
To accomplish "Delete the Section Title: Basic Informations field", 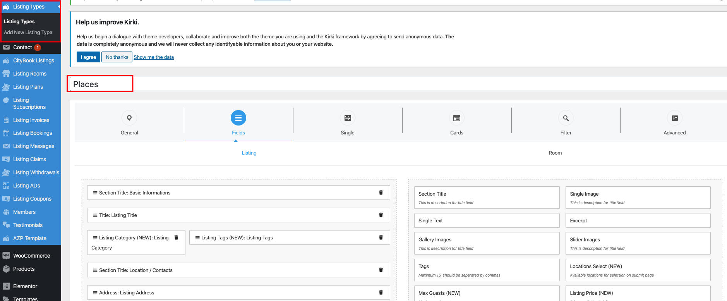I will tap(381, 193).
